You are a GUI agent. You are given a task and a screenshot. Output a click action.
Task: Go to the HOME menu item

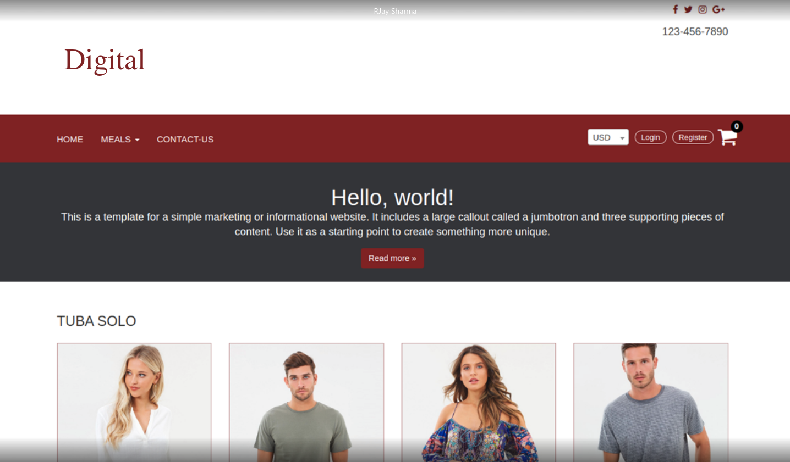point(70,140)
